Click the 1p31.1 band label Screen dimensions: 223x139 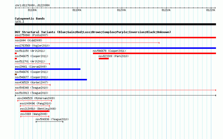[x=20, y=22]
